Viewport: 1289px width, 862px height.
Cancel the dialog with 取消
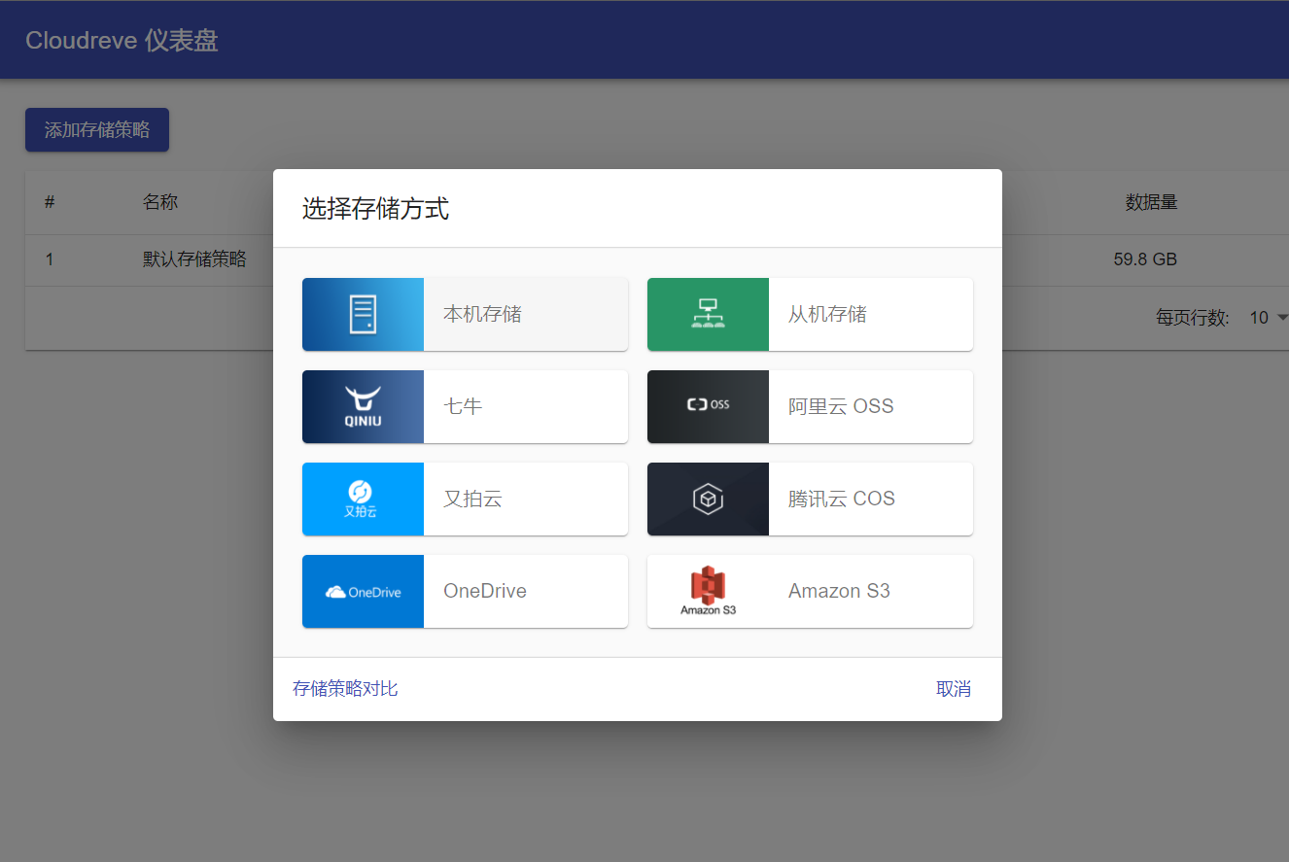tap(954, 689)
